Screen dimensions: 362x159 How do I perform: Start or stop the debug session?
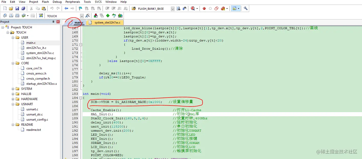[193, 8]
